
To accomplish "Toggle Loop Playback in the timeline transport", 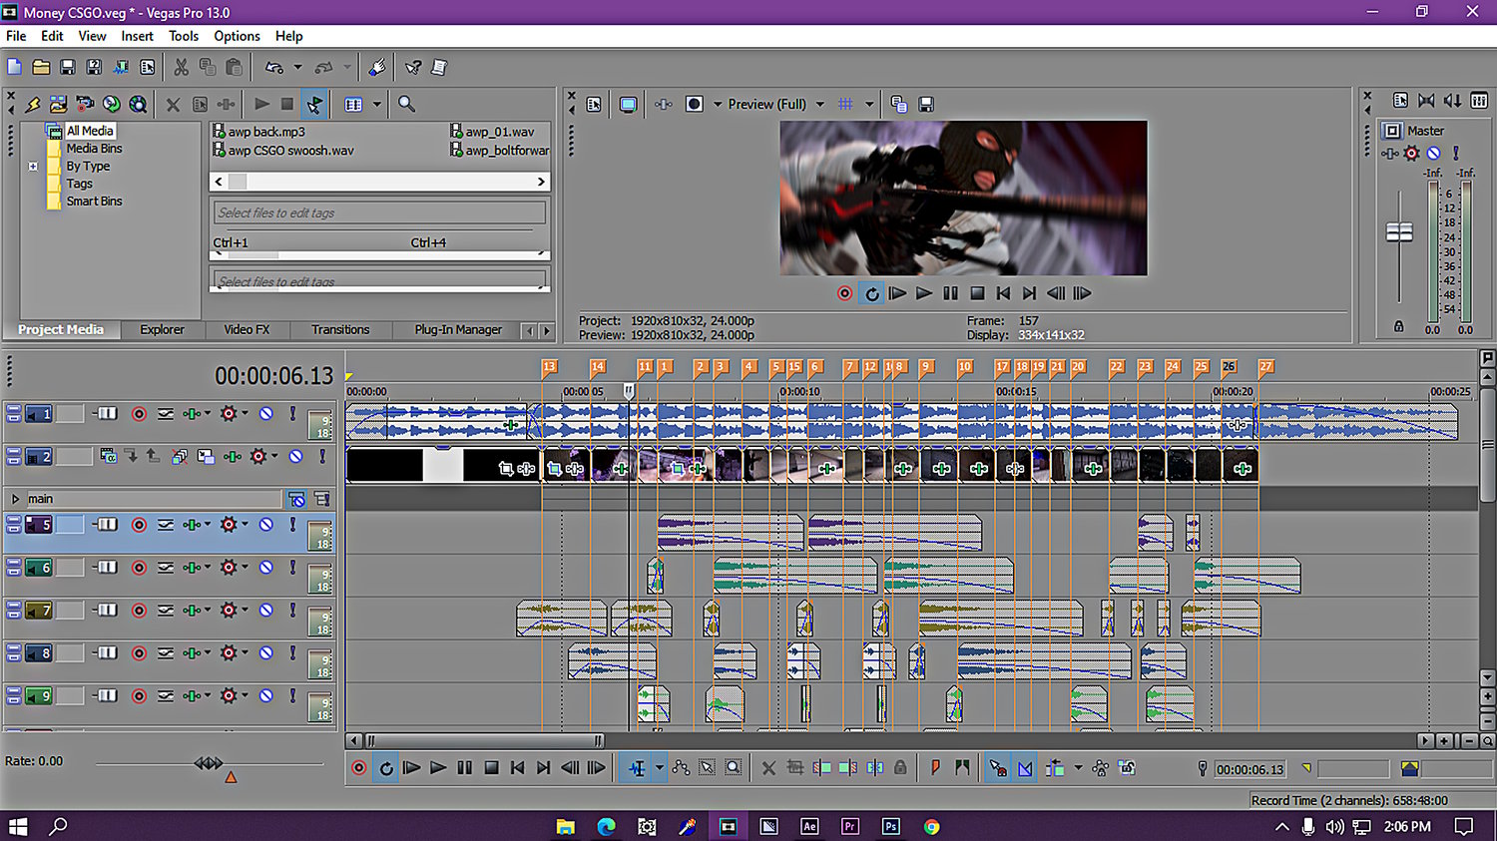I will (386, 768).
